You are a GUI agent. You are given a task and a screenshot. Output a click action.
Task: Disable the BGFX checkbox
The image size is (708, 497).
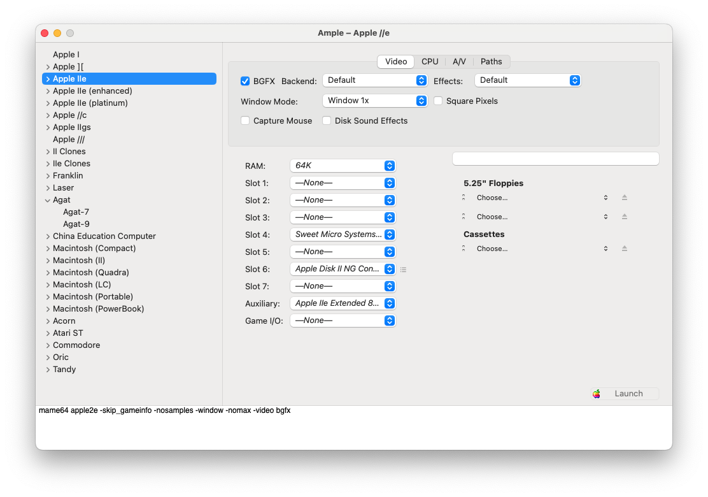245,81
